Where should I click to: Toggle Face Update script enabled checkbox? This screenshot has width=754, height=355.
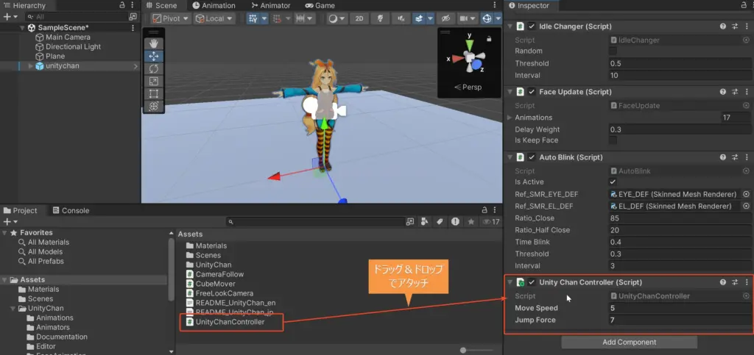pos(532,92)
